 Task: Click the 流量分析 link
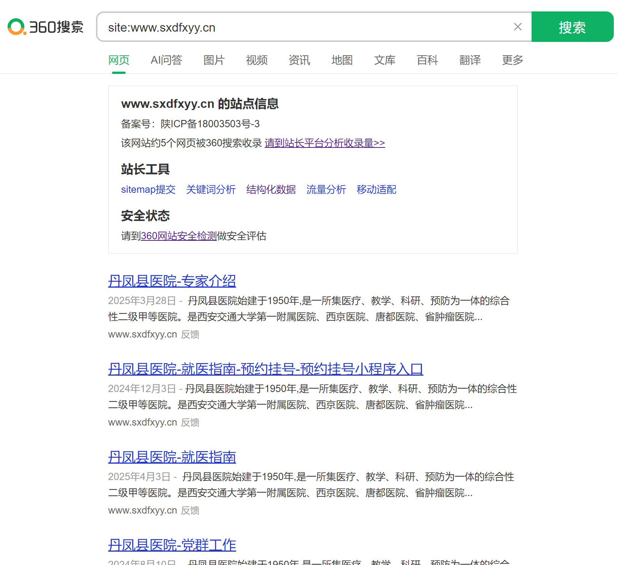tap(326, 189)
